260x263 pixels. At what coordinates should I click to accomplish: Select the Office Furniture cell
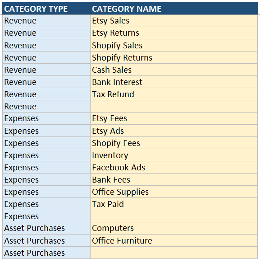pos(174,240)
